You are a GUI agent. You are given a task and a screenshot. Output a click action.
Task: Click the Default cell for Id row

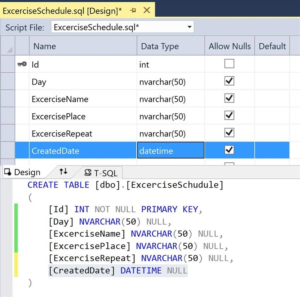pyautogui.click(x=272, y=64)
